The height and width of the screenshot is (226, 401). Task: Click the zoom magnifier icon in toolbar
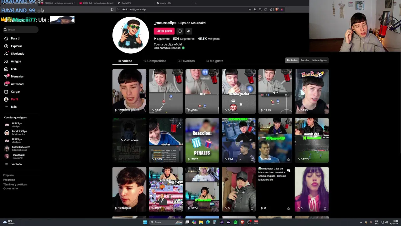coord(260,9)
